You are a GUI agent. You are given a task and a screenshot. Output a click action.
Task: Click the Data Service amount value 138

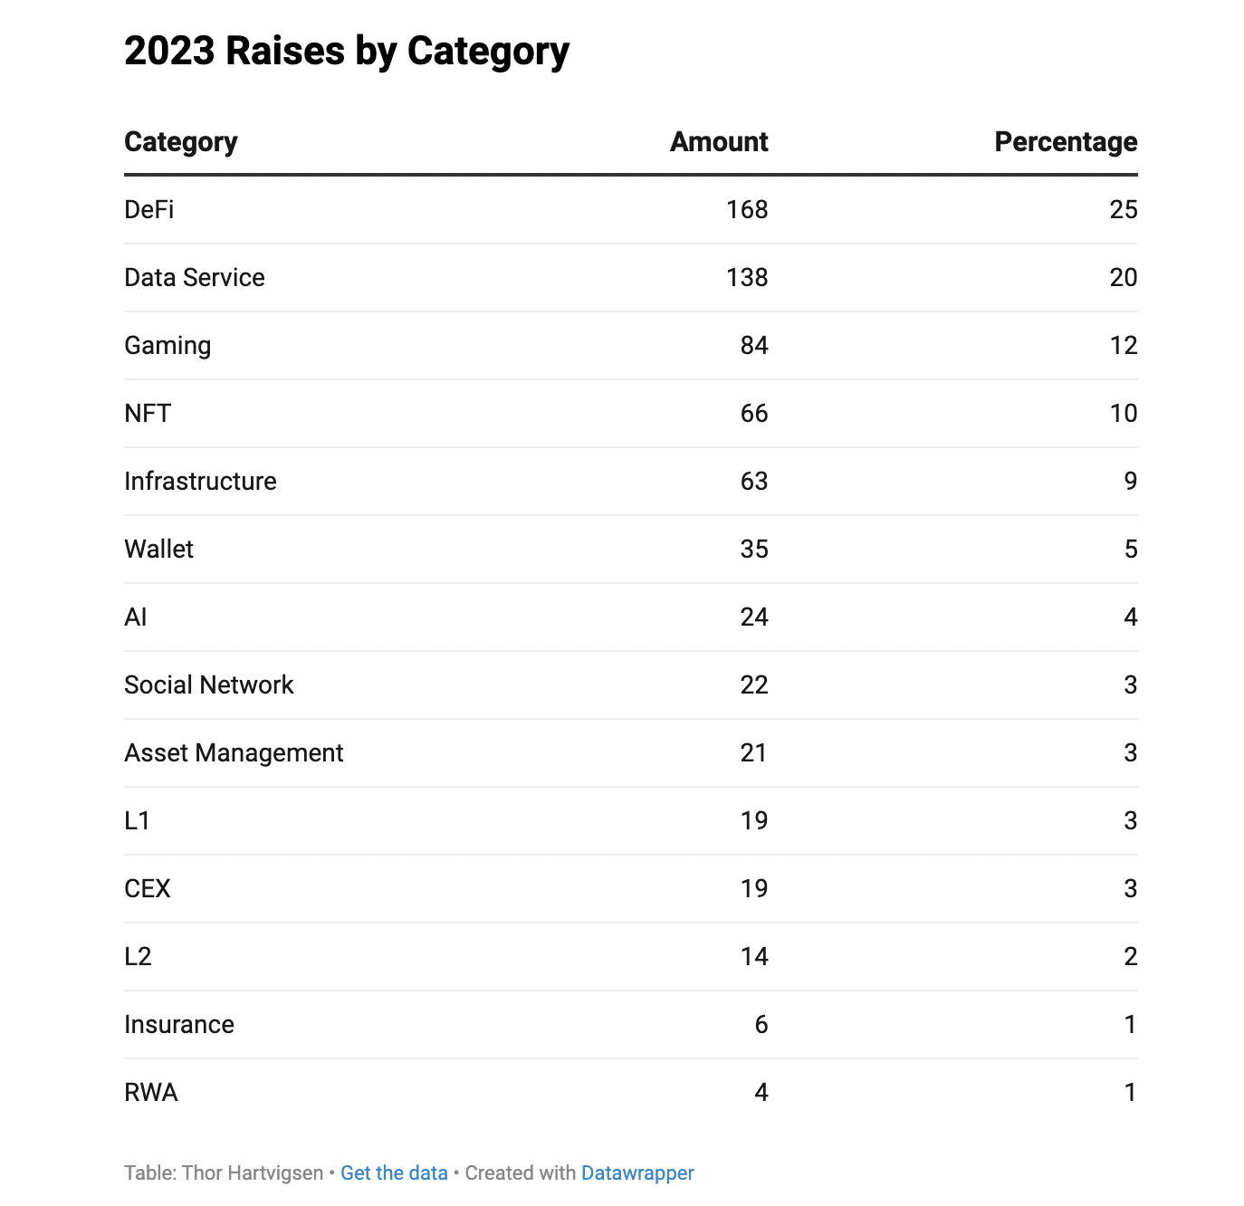tap(747, 278)
